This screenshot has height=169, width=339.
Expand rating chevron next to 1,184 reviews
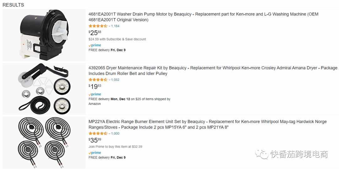click(x=110, y=26)
